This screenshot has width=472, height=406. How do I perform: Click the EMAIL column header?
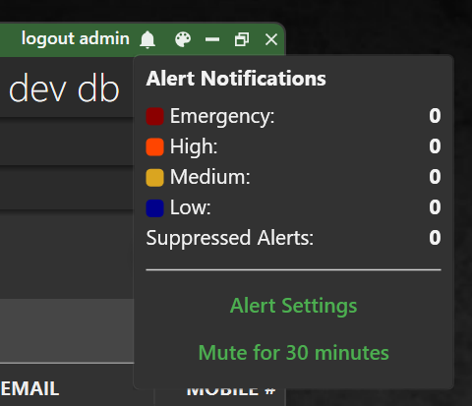click(x=29, y=388)
